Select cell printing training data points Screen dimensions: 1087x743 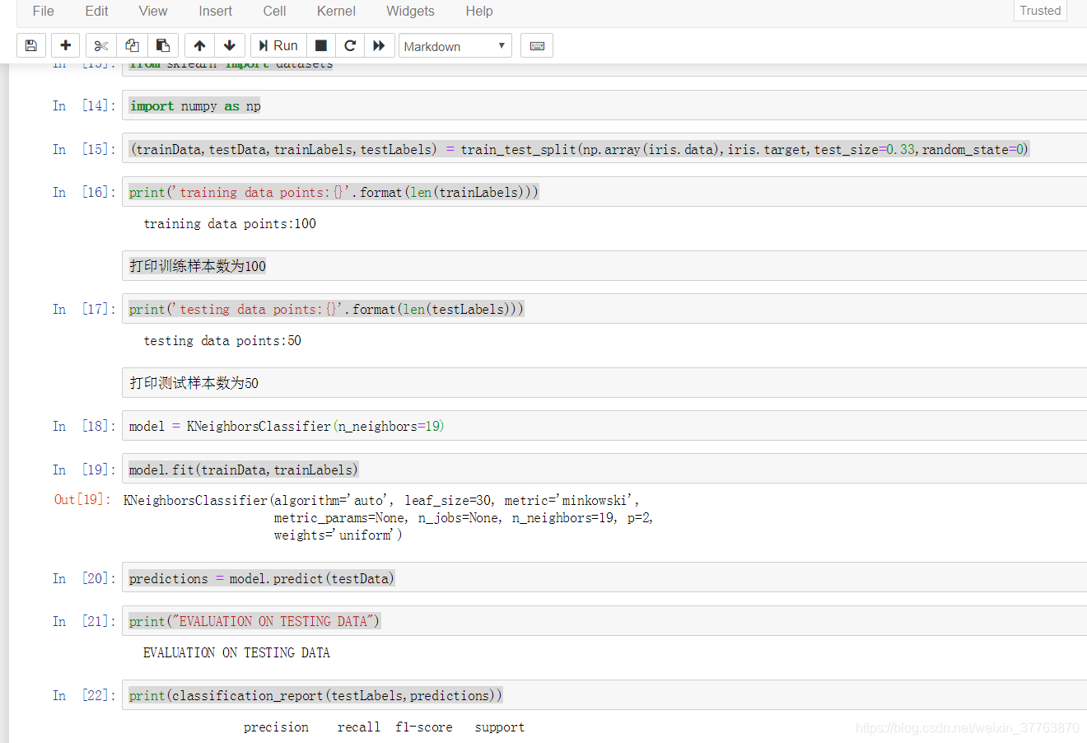point(604,192)
